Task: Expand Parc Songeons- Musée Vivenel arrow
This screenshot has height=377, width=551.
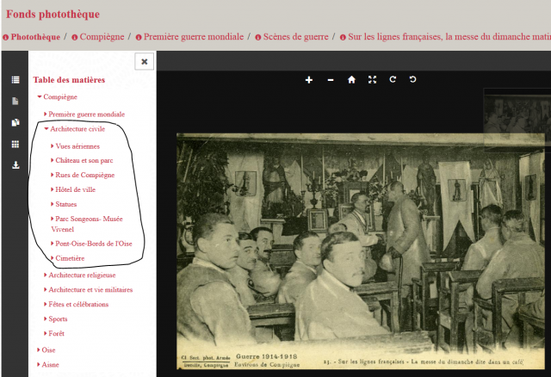Action: point(53,219)
